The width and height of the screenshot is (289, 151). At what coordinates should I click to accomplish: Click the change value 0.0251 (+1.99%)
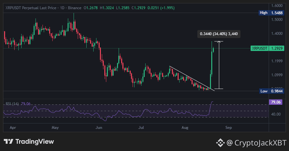point(161,8)
